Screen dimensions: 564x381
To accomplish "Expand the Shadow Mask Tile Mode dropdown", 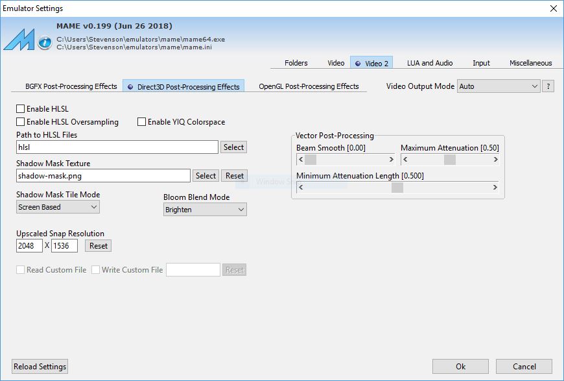I will (x=58, y=207).
